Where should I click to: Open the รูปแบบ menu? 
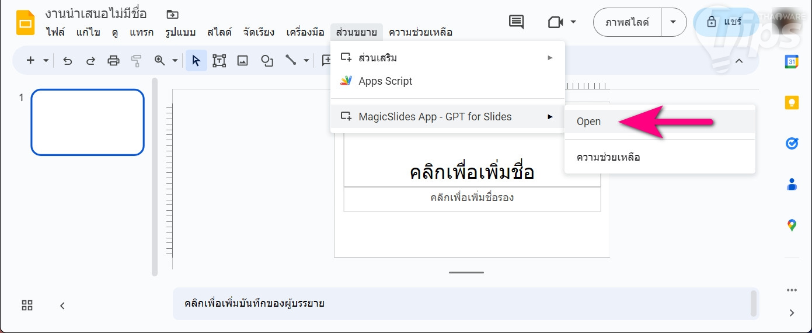click(180, 32)
